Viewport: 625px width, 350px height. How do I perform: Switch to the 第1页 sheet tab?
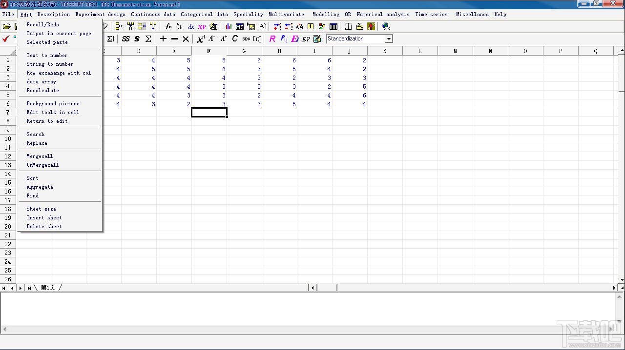pos(48,288)
